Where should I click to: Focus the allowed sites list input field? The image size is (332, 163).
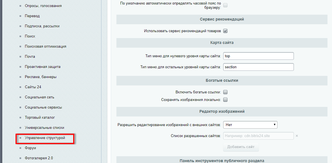pos(258,136)
